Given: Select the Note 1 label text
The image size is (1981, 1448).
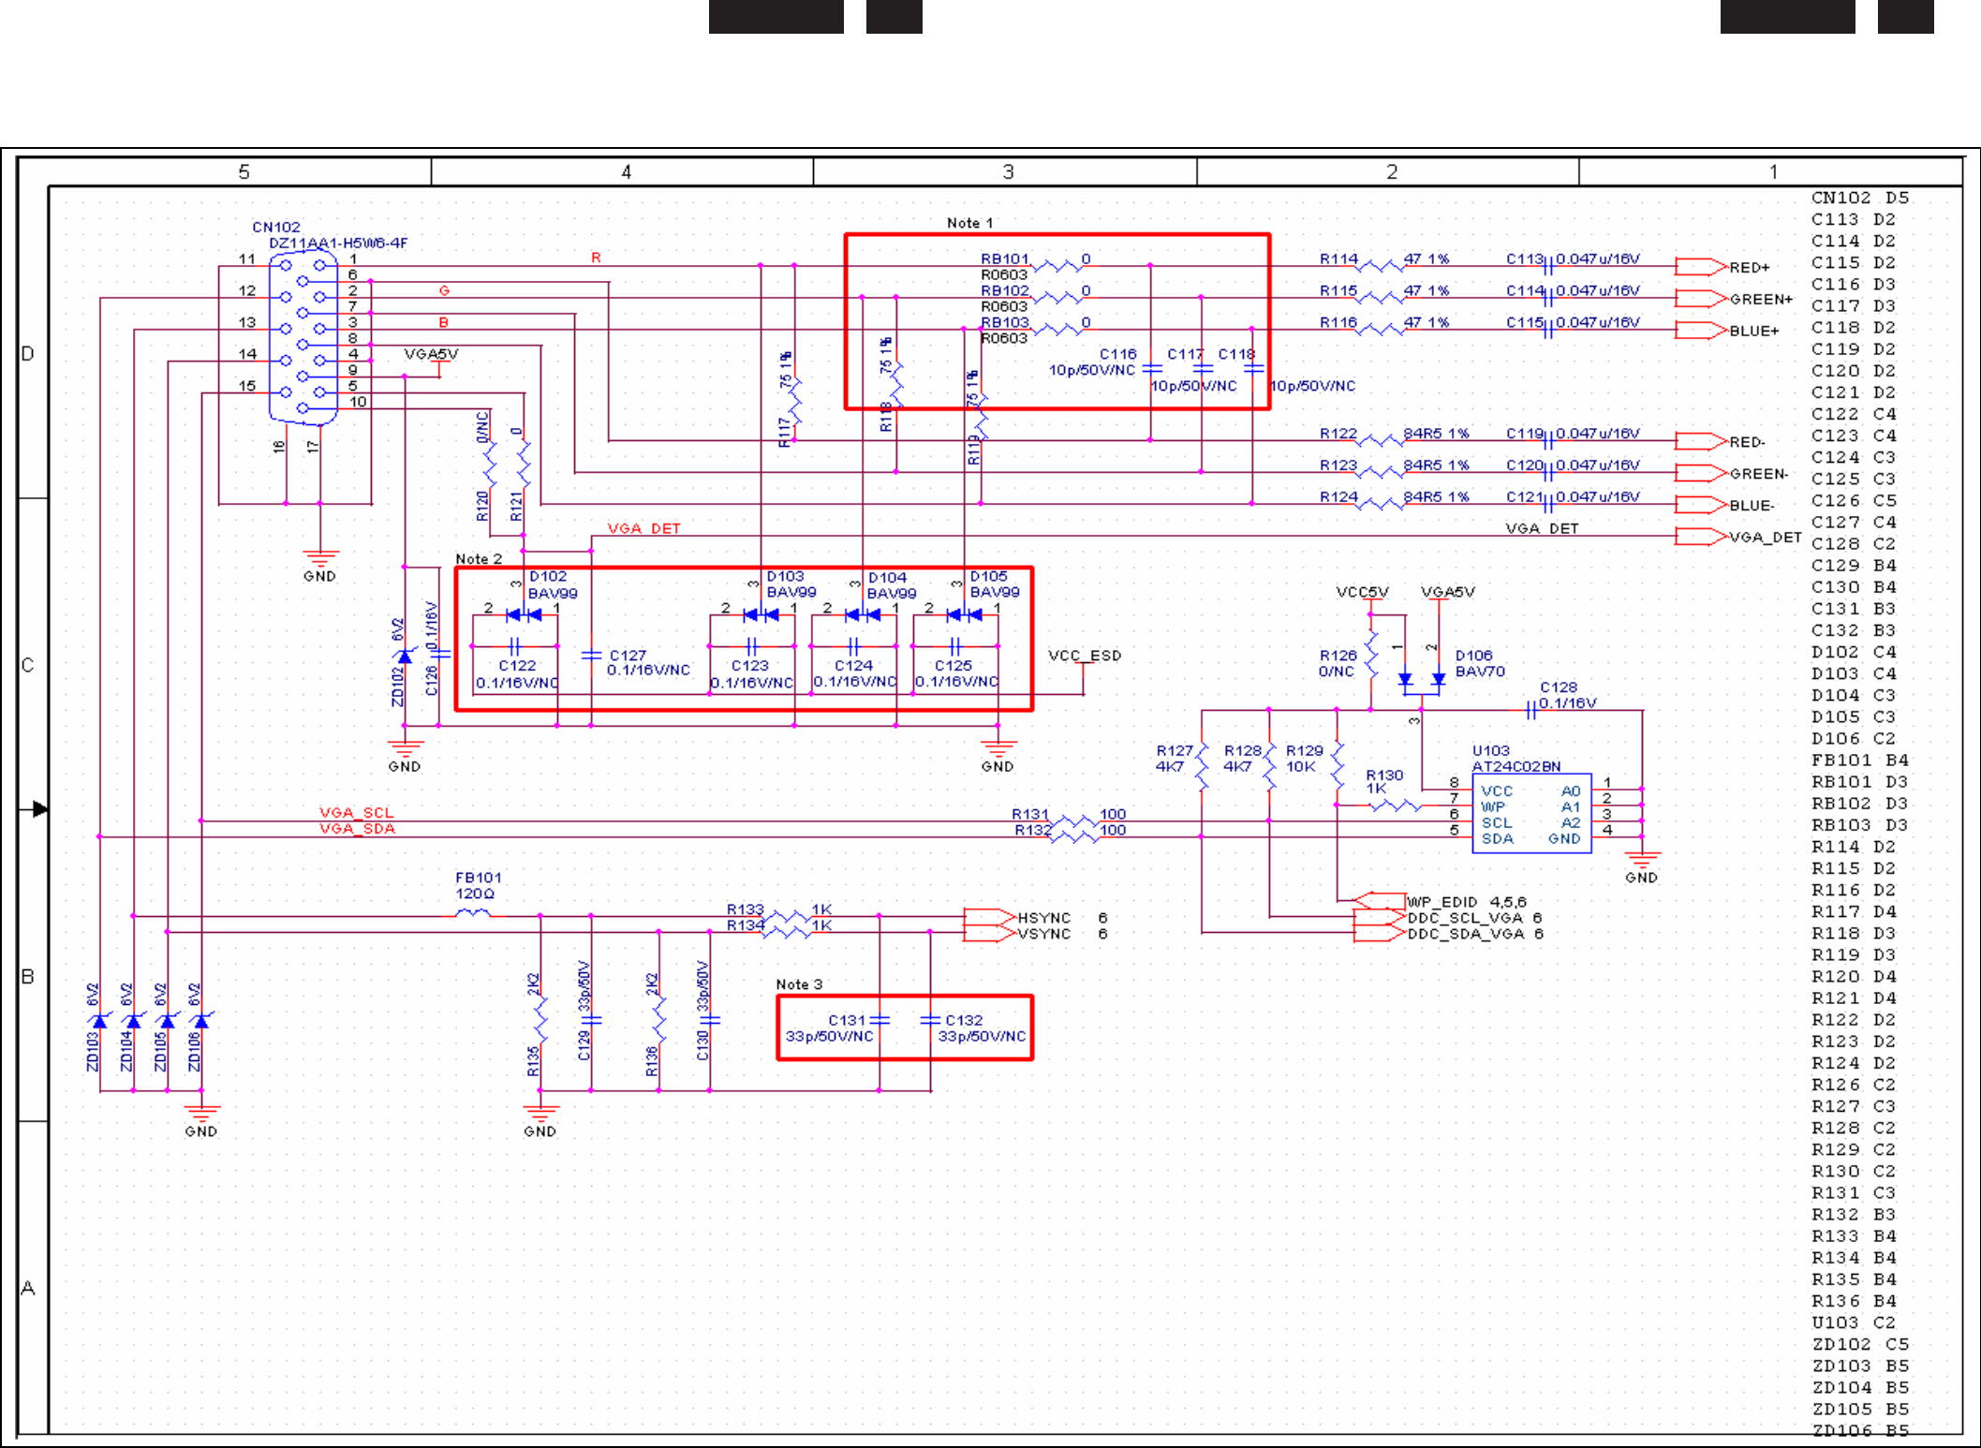Looking at the screenshot, I should 968,223.
